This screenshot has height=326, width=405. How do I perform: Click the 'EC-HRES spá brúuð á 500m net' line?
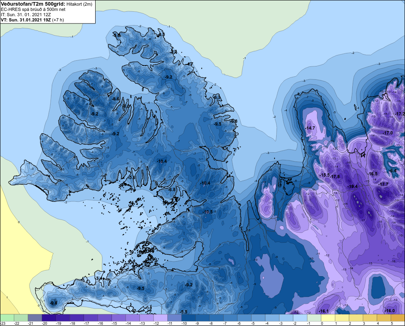[x=33, y=9]
